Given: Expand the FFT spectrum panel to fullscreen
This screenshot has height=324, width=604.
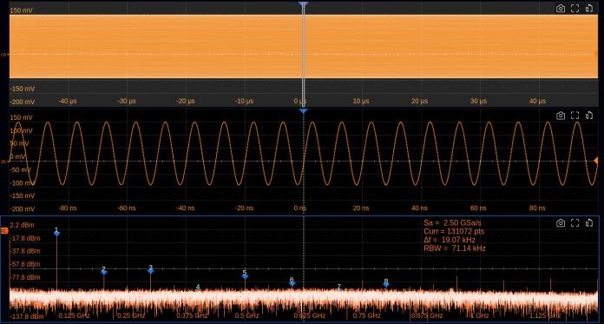Looking at the screenshot, I should pos(574,223).
